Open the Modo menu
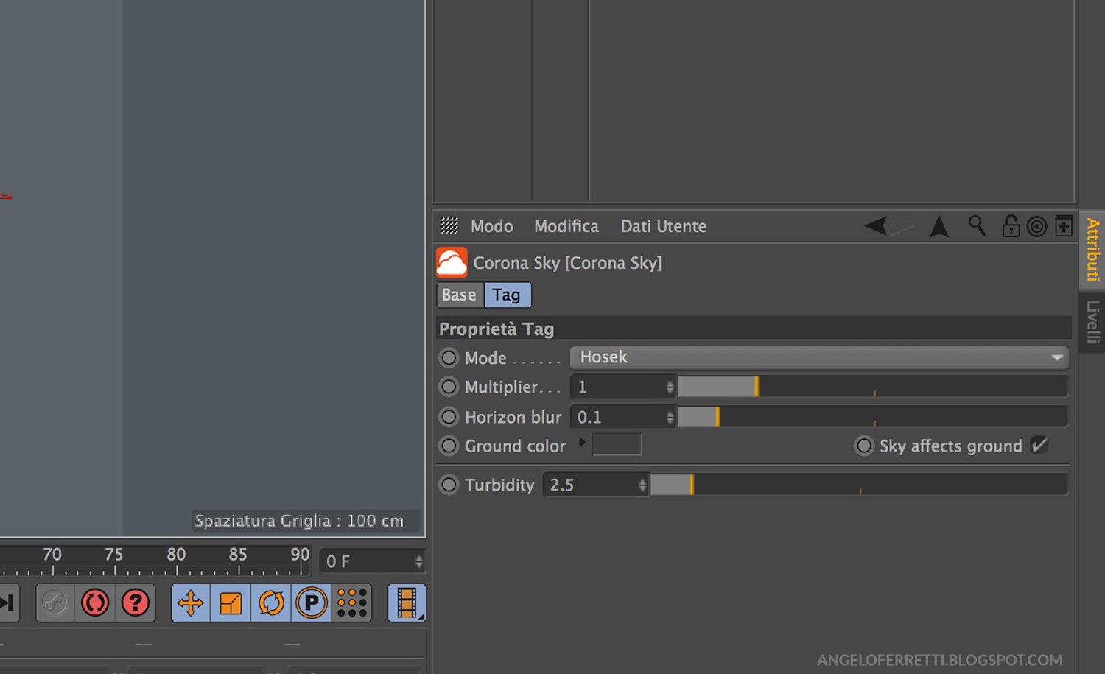 [x=491, y=226]
